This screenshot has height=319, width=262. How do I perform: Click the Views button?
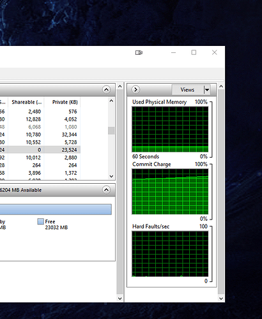187,90
